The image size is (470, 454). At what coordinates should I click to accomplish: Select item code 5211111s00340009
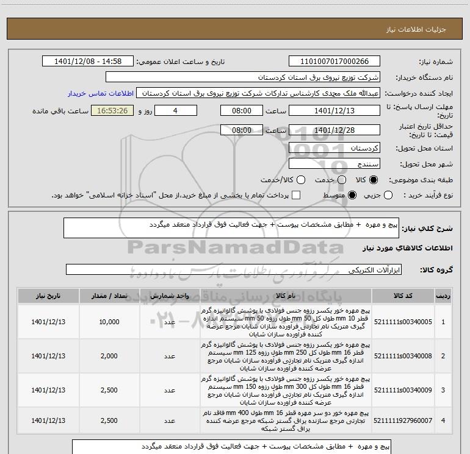[403, 390]
